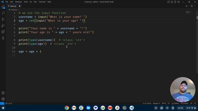Screen dimensions: 198x111
Task: Select the 3.9.2 64-bit Python interpreter
Action: (184, 103)
